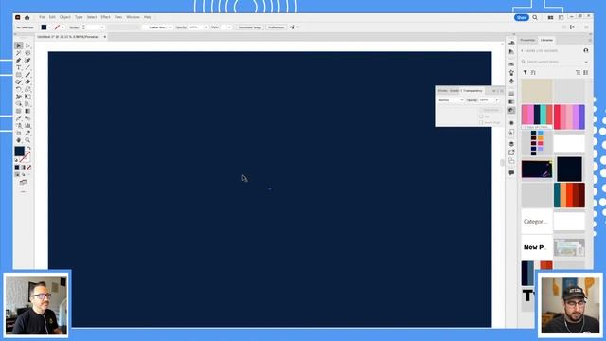
Task: Go to the Home screen icon
Action: (x=27, y=17)
